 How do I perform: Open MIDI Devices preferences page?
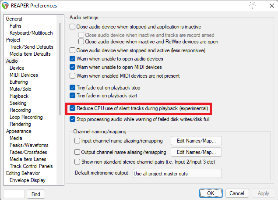click(x=24, y=75)
